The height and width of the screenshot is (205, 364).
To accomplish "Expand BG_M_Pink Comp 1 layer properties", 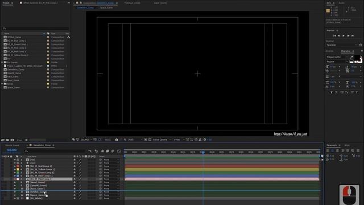I will click(x=15, y=179).
